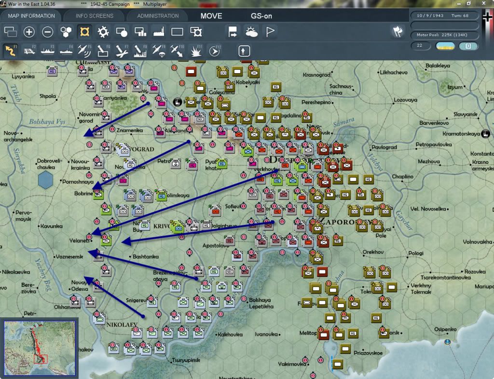Click the overlapping rectangles icon in the toolbar
This screenshot has height=379, width=494.
click(11, 32)
